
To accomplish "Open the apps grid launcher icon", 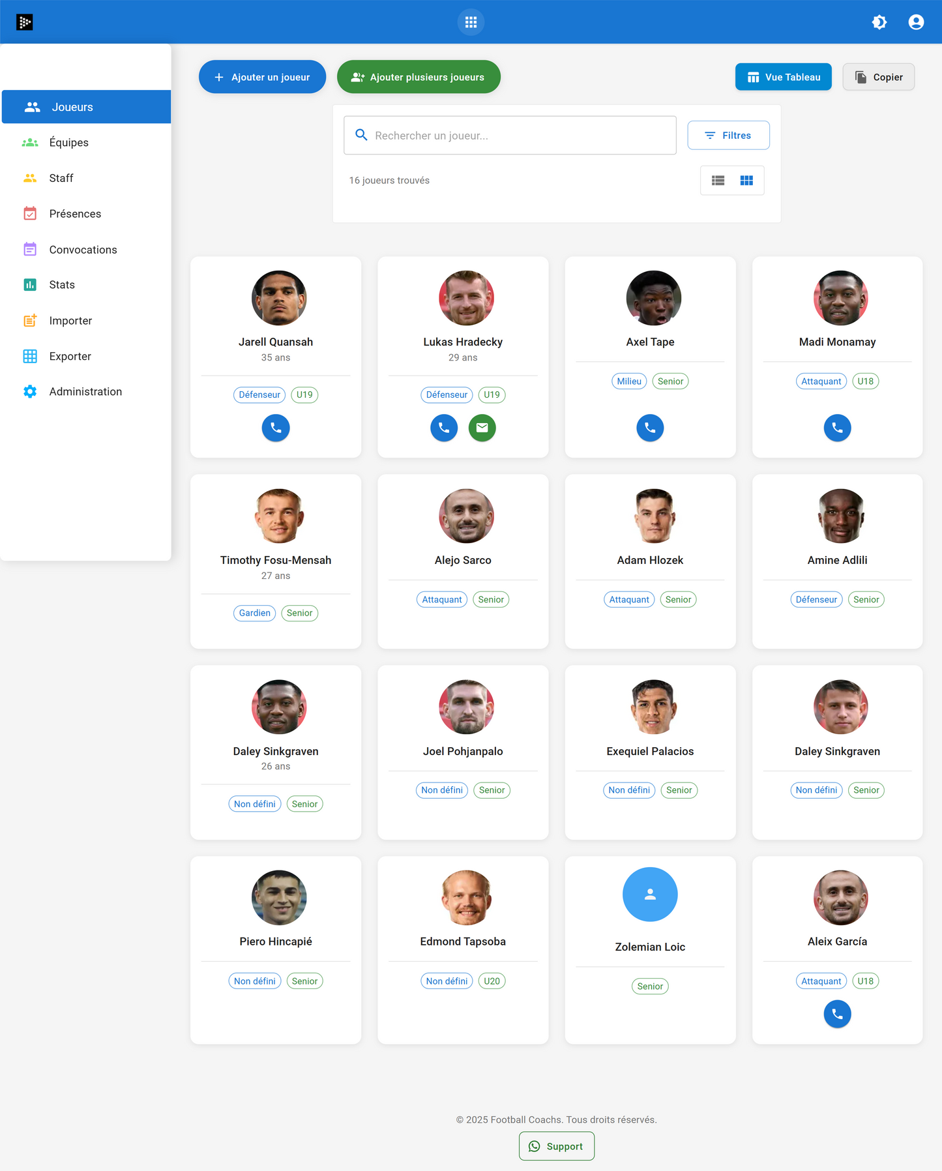I will click(x=471, y=22).
